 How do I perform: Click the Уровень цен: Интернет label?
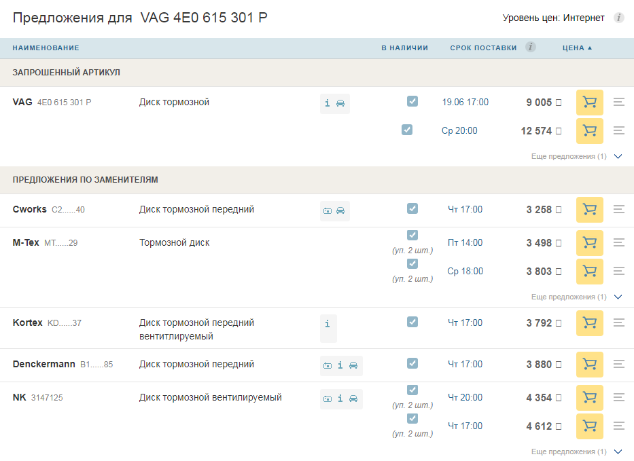pos(554,18)
